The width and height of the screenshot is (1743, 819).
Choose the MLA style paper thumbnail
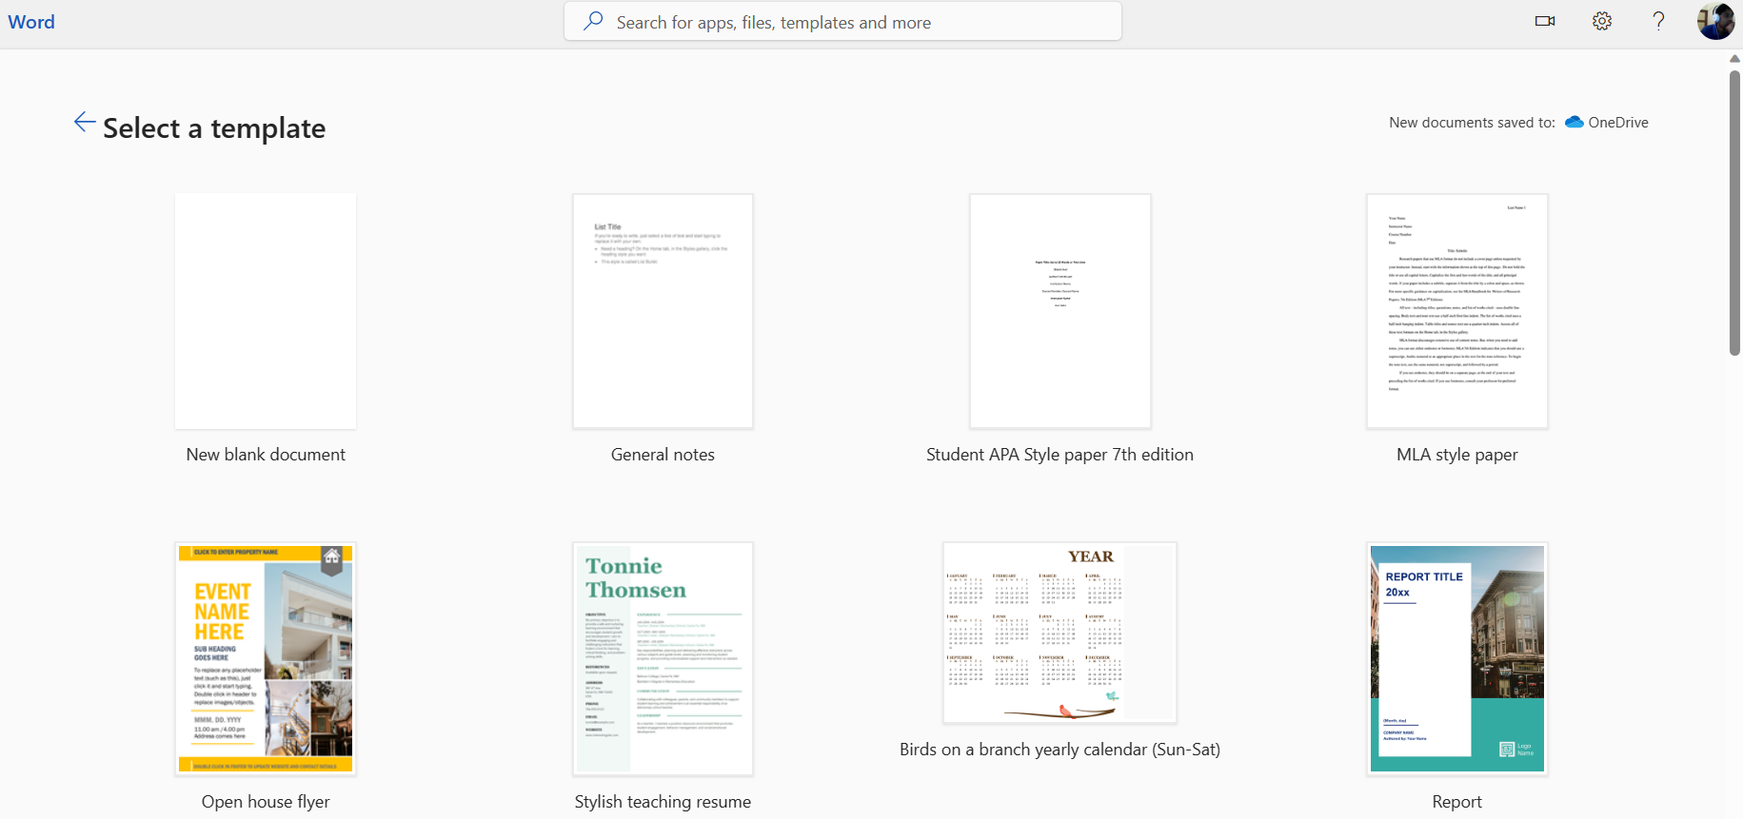click(1456, 311)
